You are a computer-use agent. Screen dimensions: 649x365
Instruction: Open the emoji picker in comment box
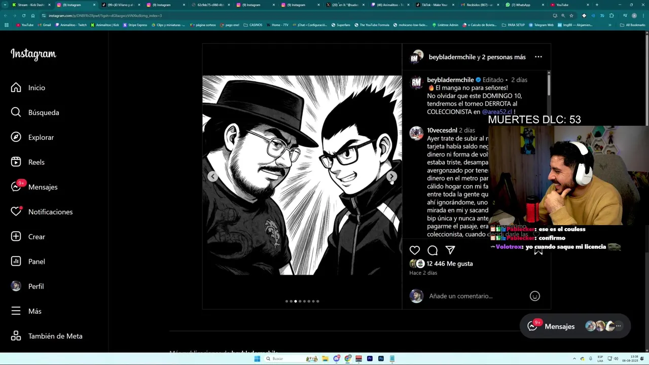pos(535,296)
